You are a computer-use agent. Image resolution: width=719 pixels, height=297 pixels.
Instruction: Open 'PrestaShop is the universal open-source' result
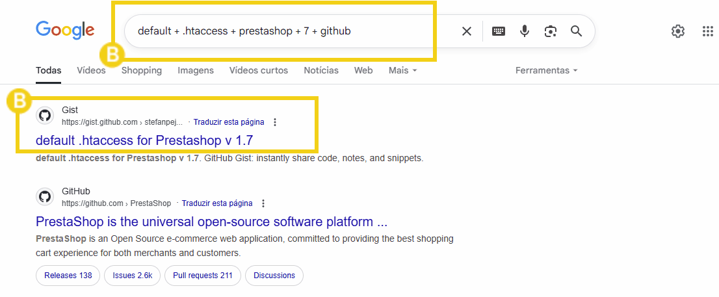[x=212, y=222]
